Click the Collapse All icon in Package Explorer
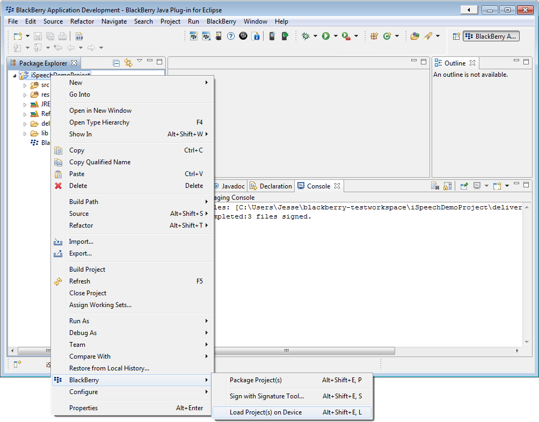Viewport: 539px width, 422px height. 116,63
